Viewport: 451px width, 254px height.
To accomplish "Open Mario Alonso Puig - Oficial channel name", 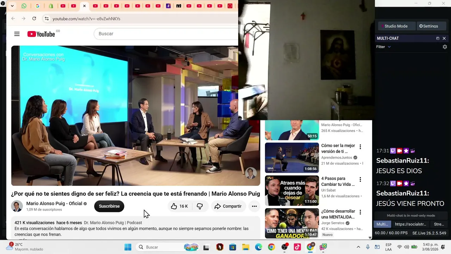I will [54, 204].
